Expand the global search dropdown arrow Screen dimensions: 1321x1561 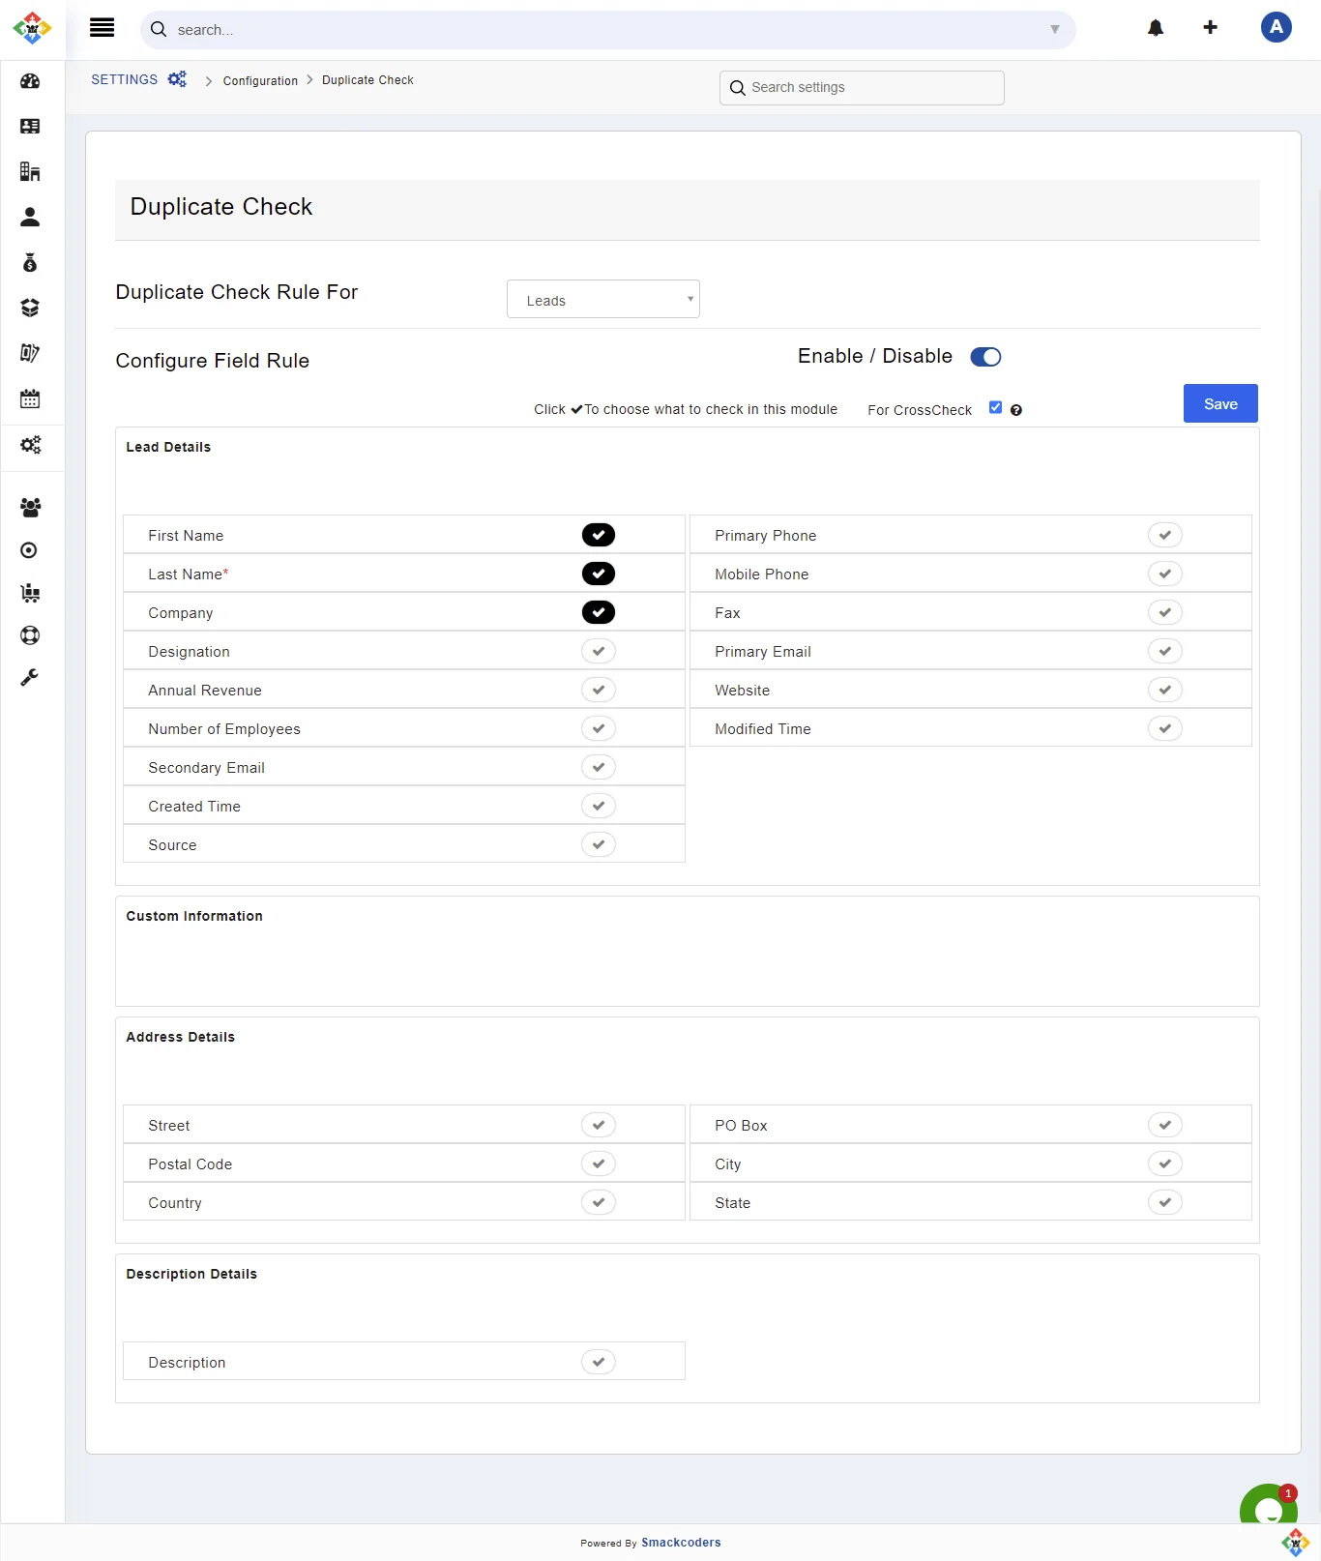point(1054,30)
